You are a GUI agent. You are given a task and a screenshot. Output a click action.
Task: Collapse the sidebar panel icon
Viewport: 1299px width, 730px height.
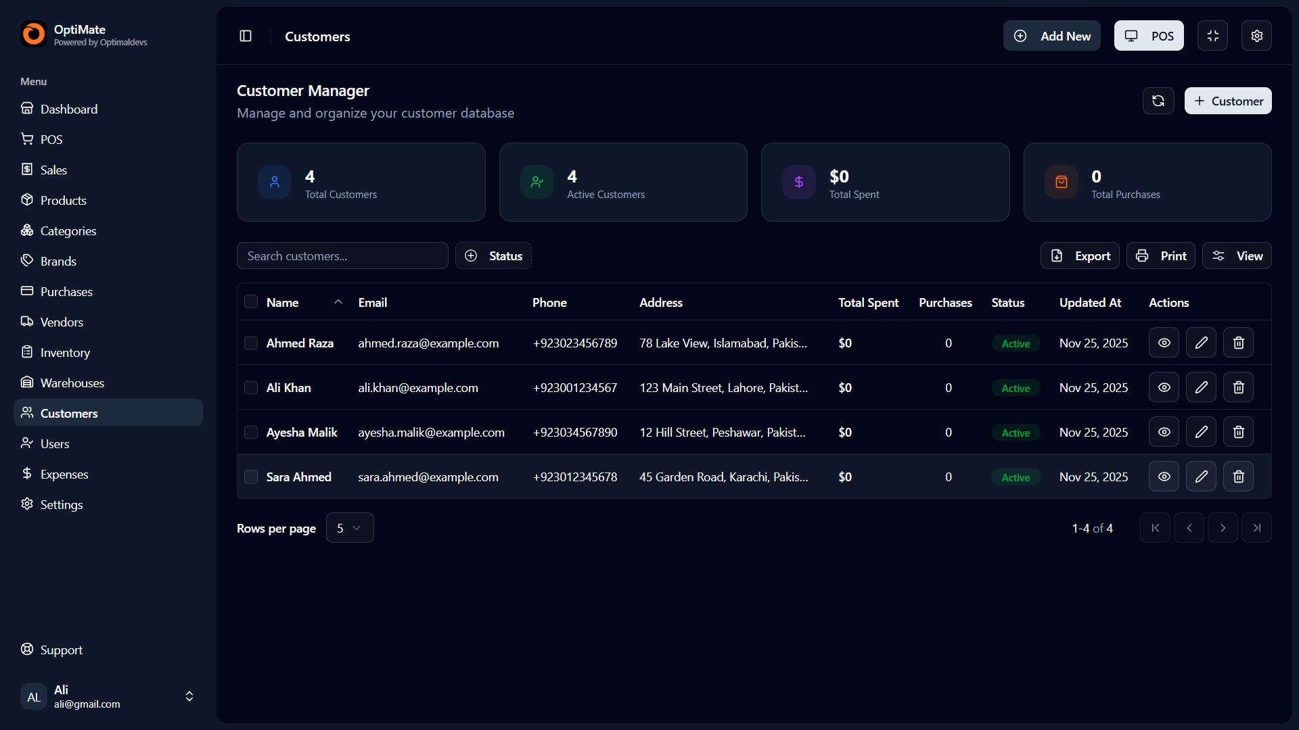tap(246, 36)
